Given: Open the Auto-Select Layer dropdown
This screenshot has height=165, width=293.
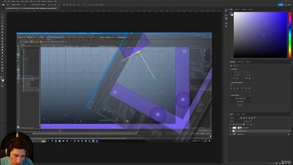Looking at the screenshot, I should [25, 5].
